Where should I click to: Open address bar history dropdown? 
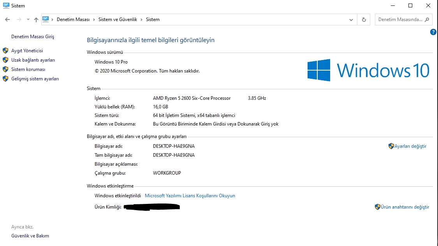coord(351,19)
